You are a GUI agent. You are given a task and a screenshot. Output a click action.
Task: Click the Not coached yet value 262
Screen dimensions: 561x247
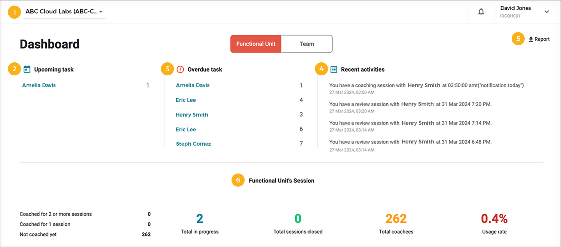click(146, 234)
